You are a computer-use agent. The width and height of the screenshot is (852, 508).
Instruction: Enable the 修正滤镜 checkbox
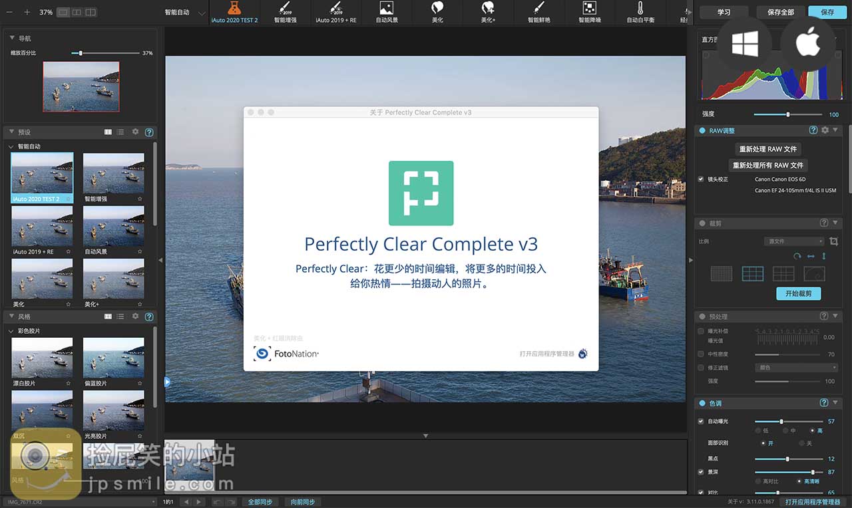700,368
